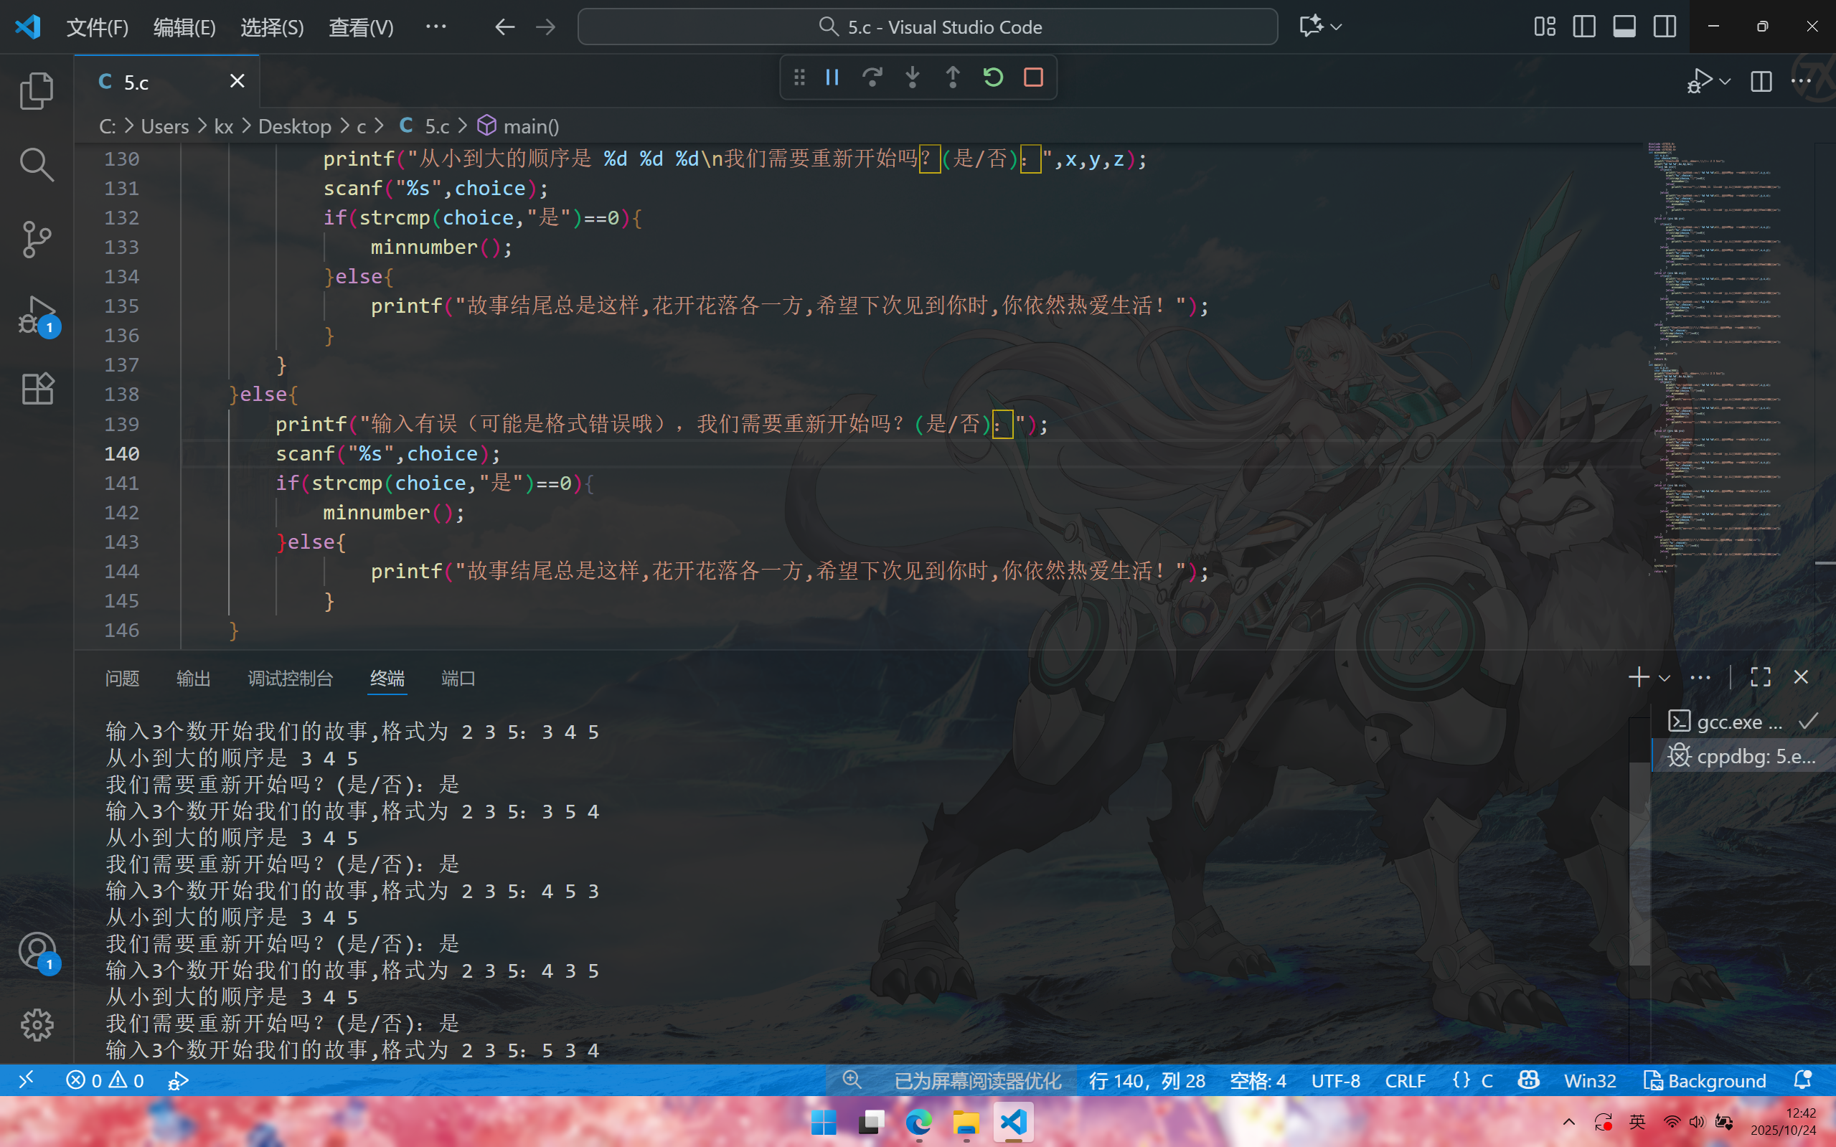Open the Extensions view icon
1836x1147 pixels.
(x=37, y=390)
